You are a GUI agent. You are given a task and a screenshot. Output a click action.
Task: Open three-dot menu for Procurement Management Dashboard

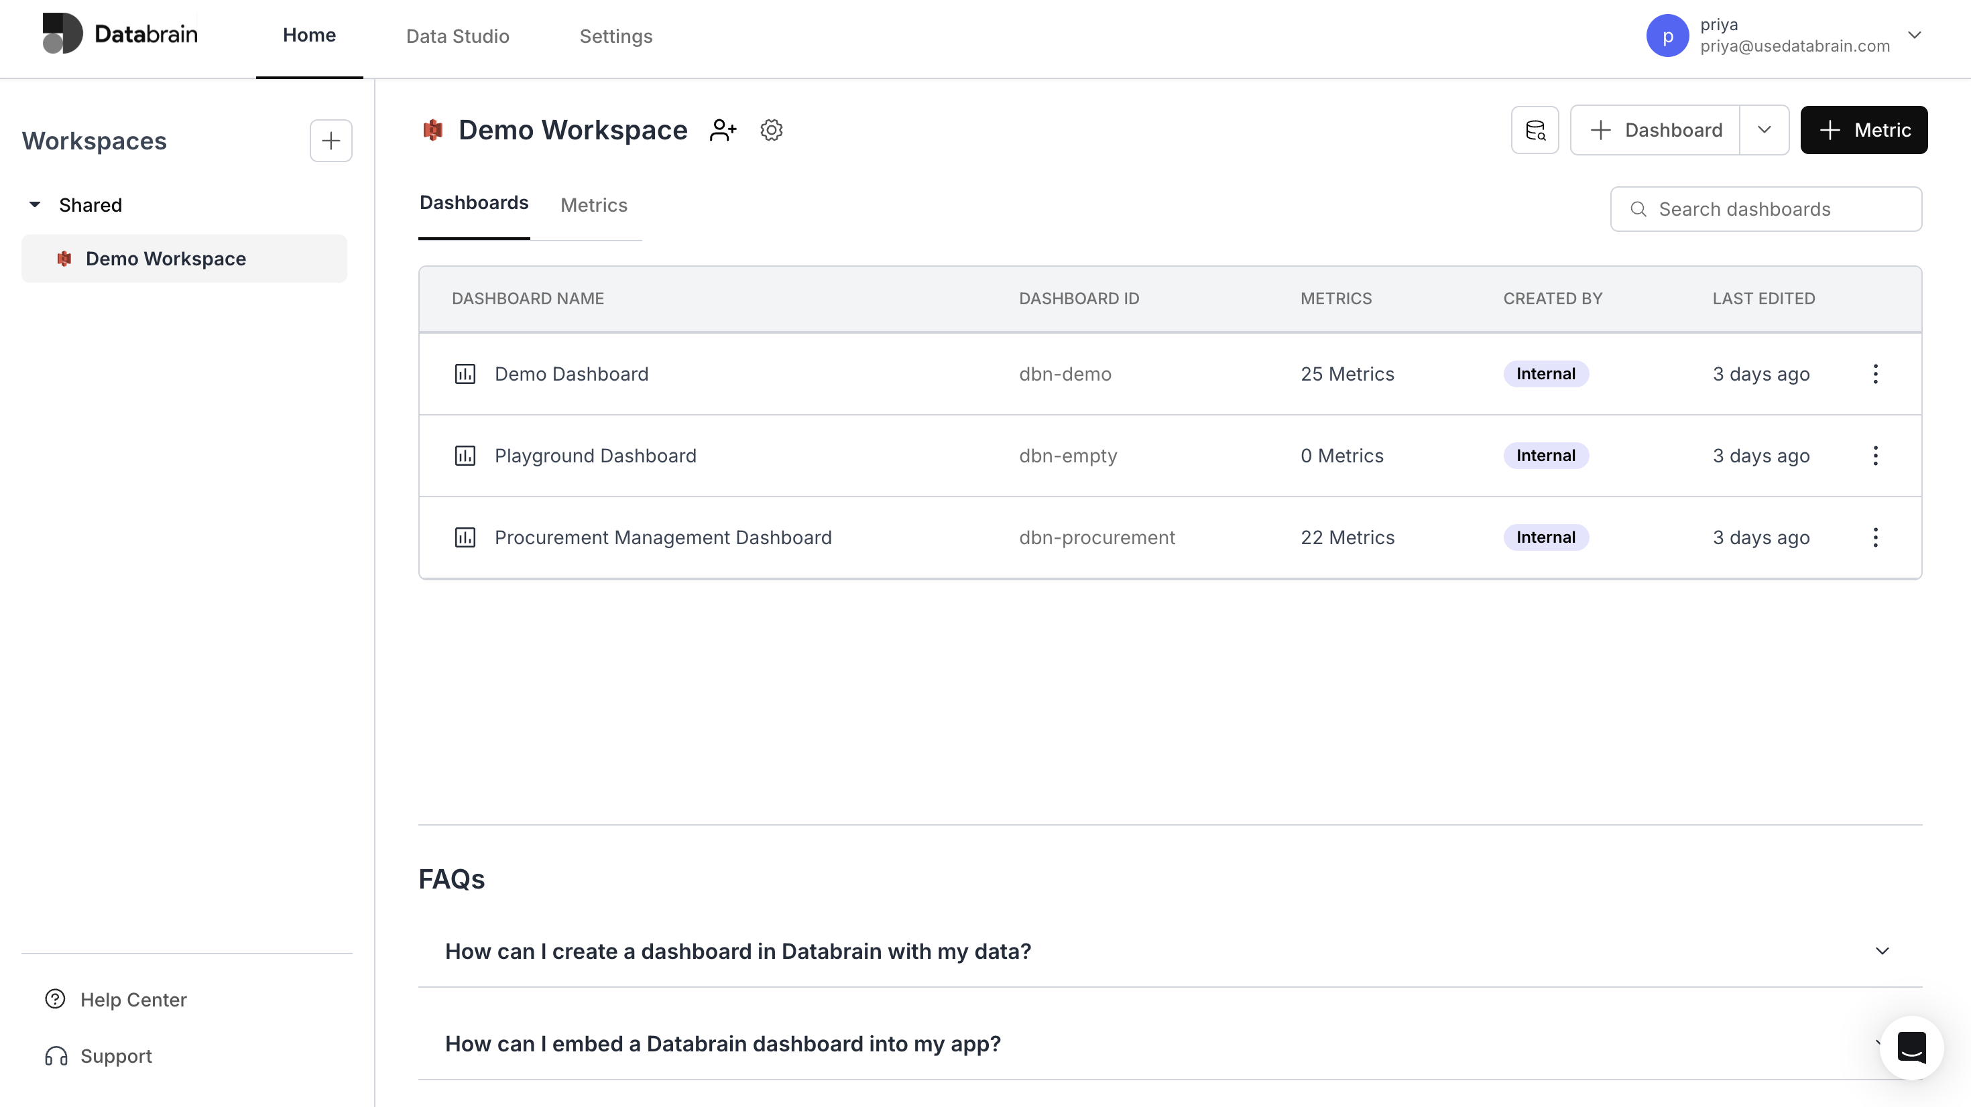(x=1875, y=538)
